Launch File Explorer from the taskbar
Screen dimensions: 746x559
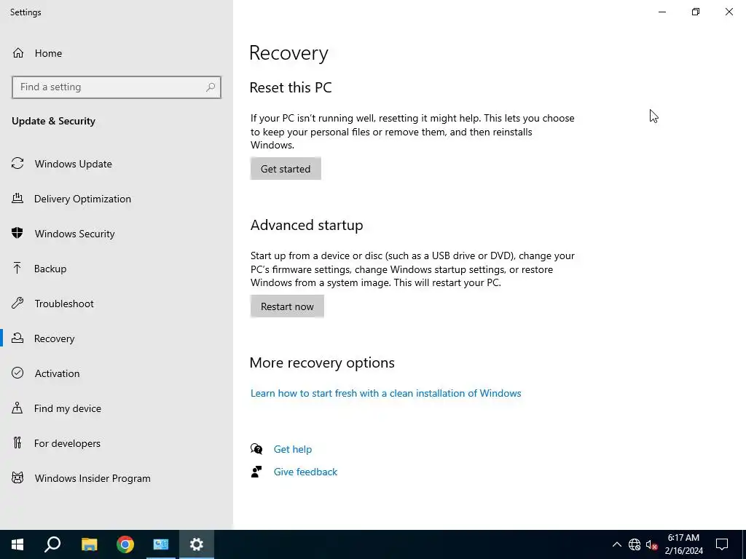(89, 544)
